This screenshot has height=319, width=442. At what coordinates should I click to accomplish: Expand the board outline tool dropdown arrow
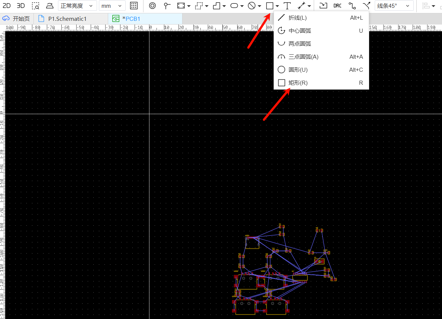coord(188,6)
